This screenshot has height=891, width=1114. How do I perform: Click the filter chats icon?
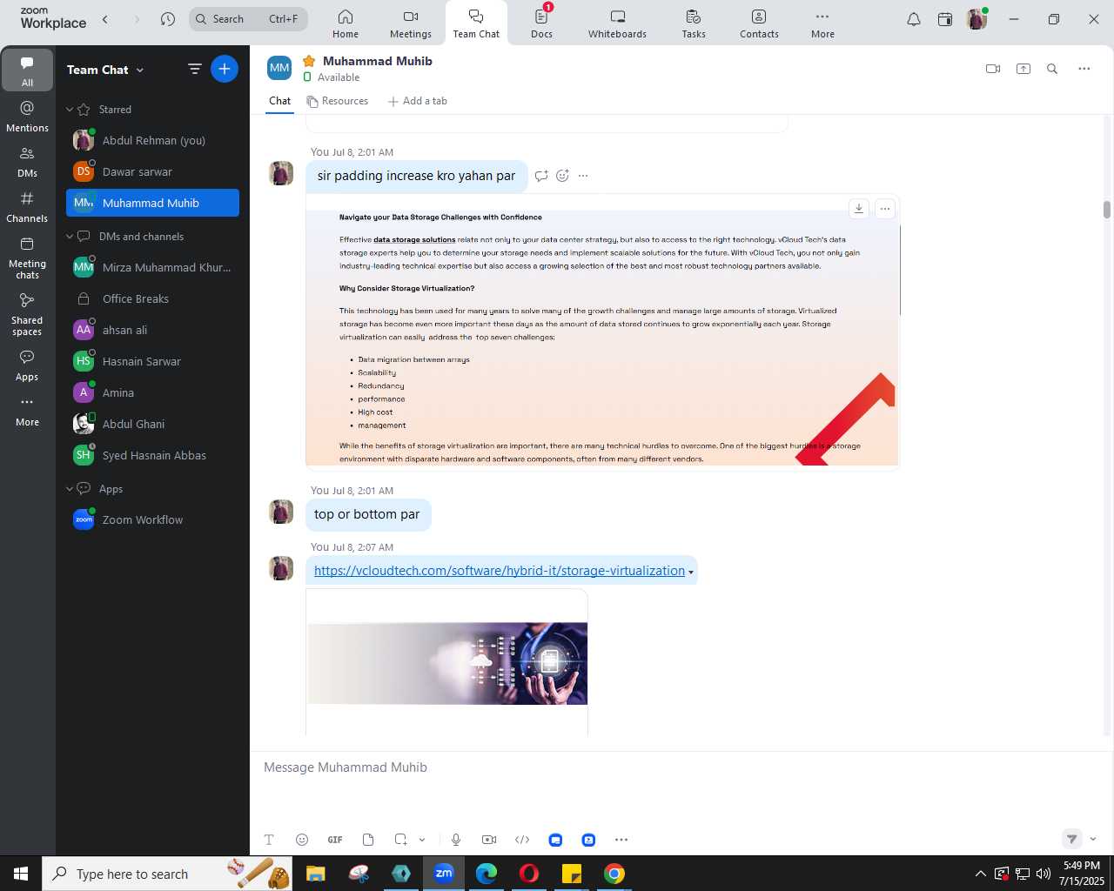[x=195, y=70]
